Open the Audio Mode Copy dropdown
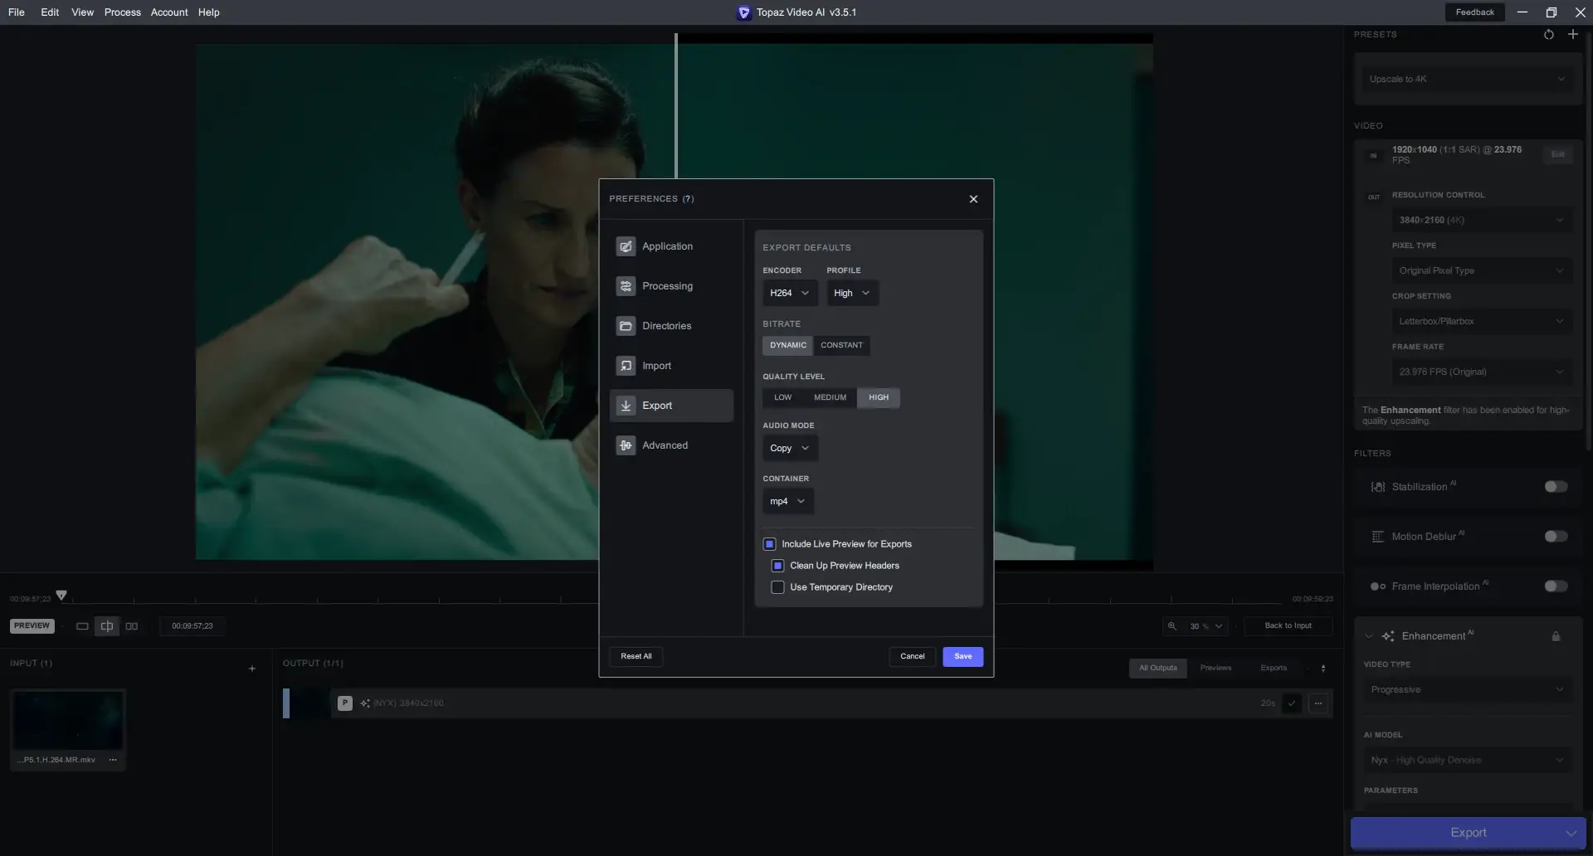The image size is (1593, 856). coord(790,448)
